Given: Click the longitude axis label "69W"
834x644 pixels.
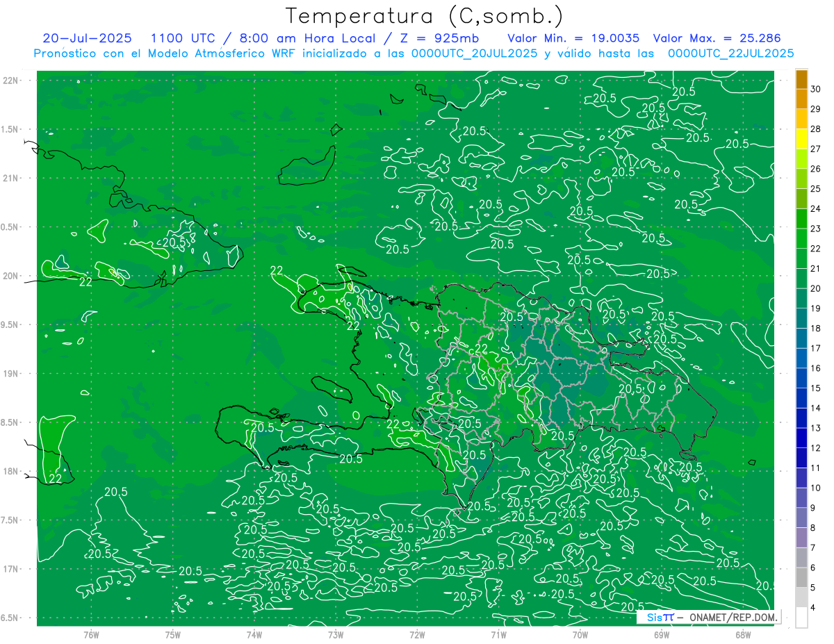Looking at the screenshot, I should click(661, 634).
